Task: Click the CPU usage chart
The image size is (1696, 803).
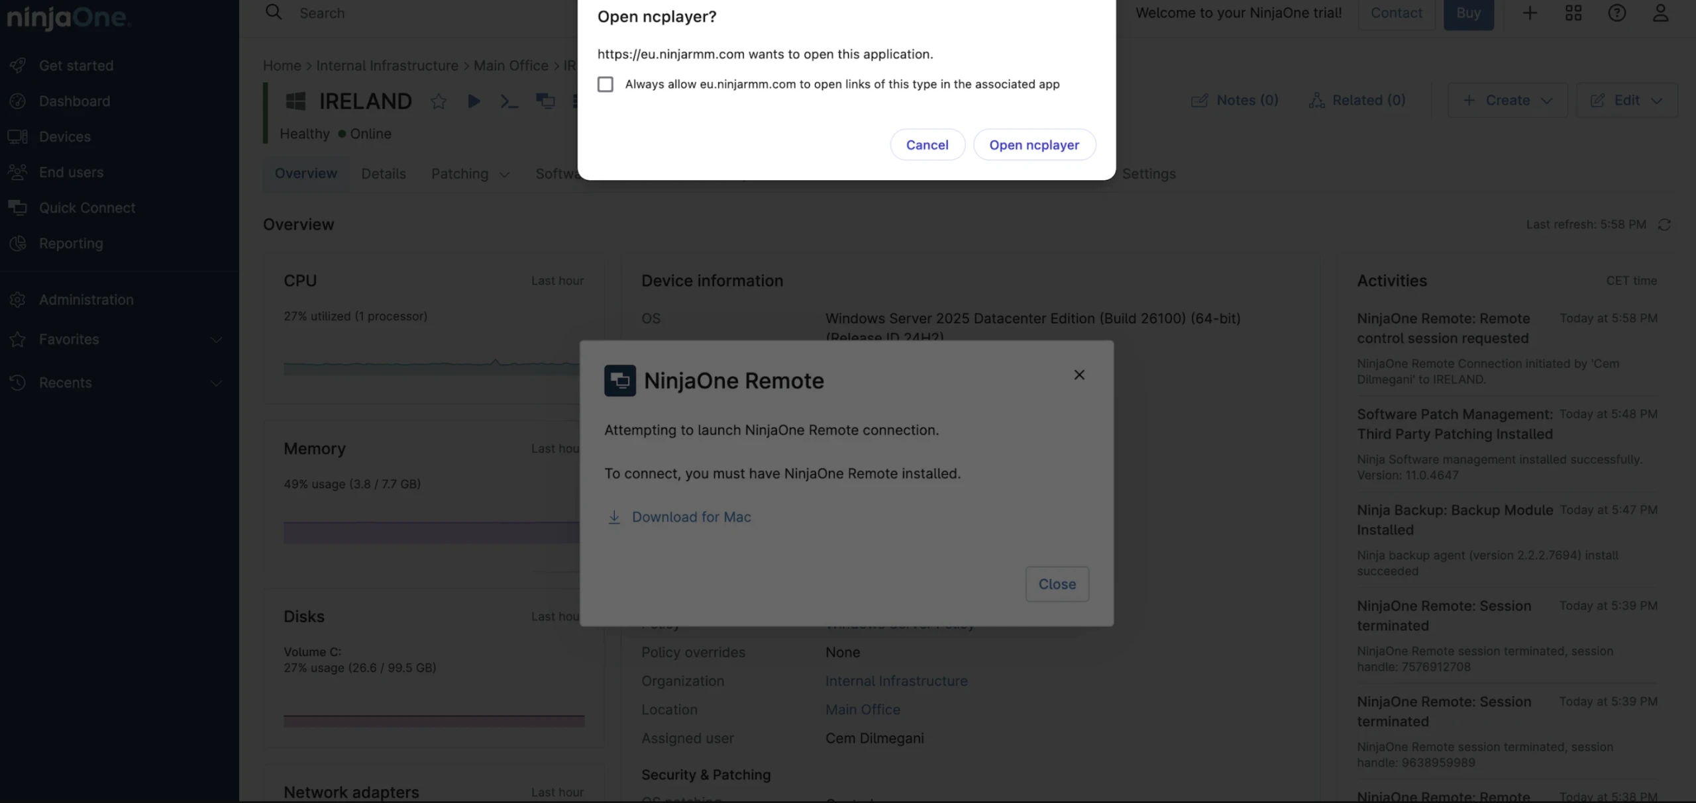Action: [431, 366]
